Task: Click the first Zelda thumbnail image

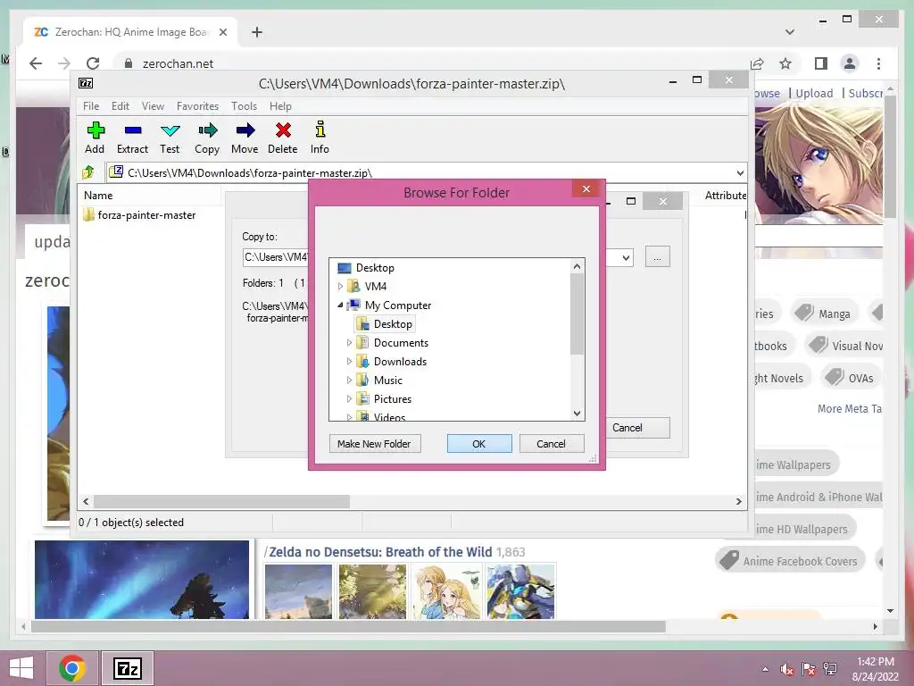Action: 298,591
